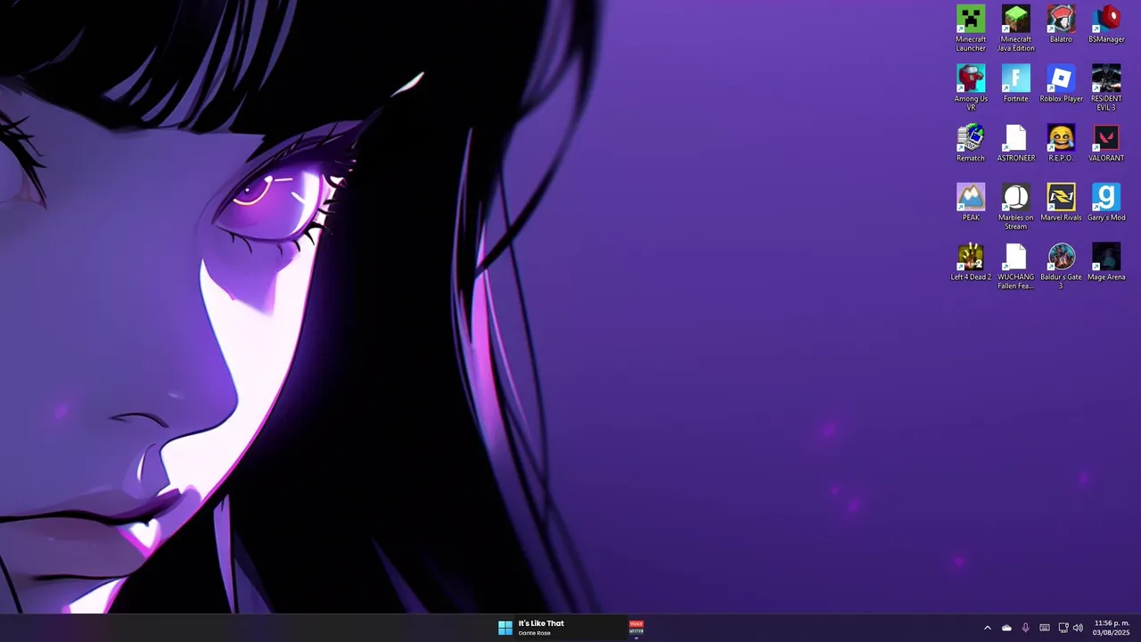Image resolution: width=1141 pixels, height=642 pixels.
Task: Open the touch keyboard tray icon
Action: tap(1045, 628)
